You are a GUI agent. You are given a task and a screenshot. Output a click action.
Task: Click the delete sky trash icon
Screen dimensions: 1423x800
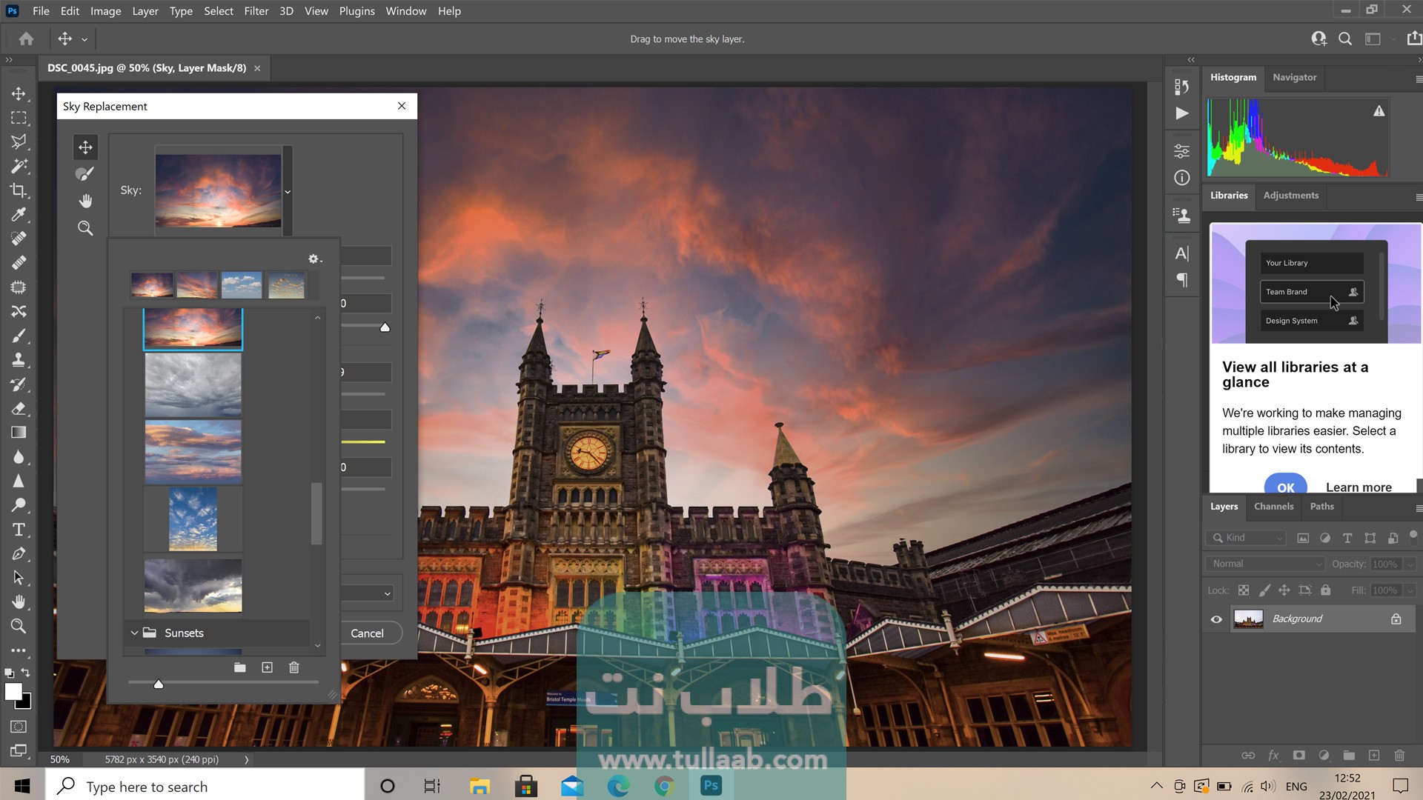[x=293, y=667]
